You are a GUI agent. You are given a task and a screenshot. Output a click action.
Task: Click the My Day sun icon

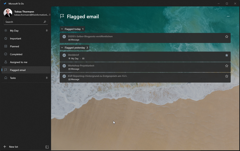coord(6,30)
